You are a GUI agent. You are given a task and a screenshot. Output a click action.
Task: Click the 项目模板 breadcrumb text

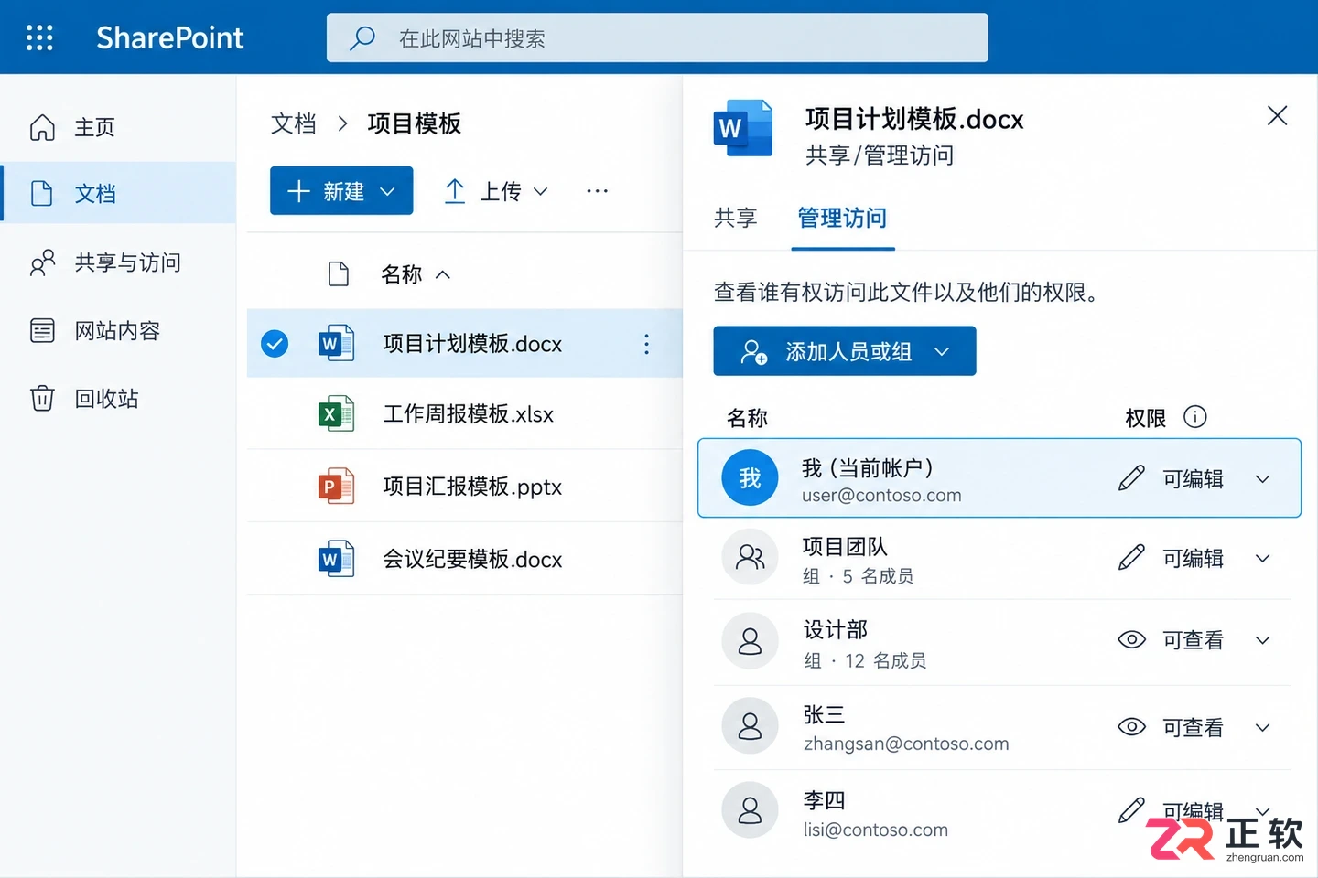pyautogui.click(x=415, y=123)
